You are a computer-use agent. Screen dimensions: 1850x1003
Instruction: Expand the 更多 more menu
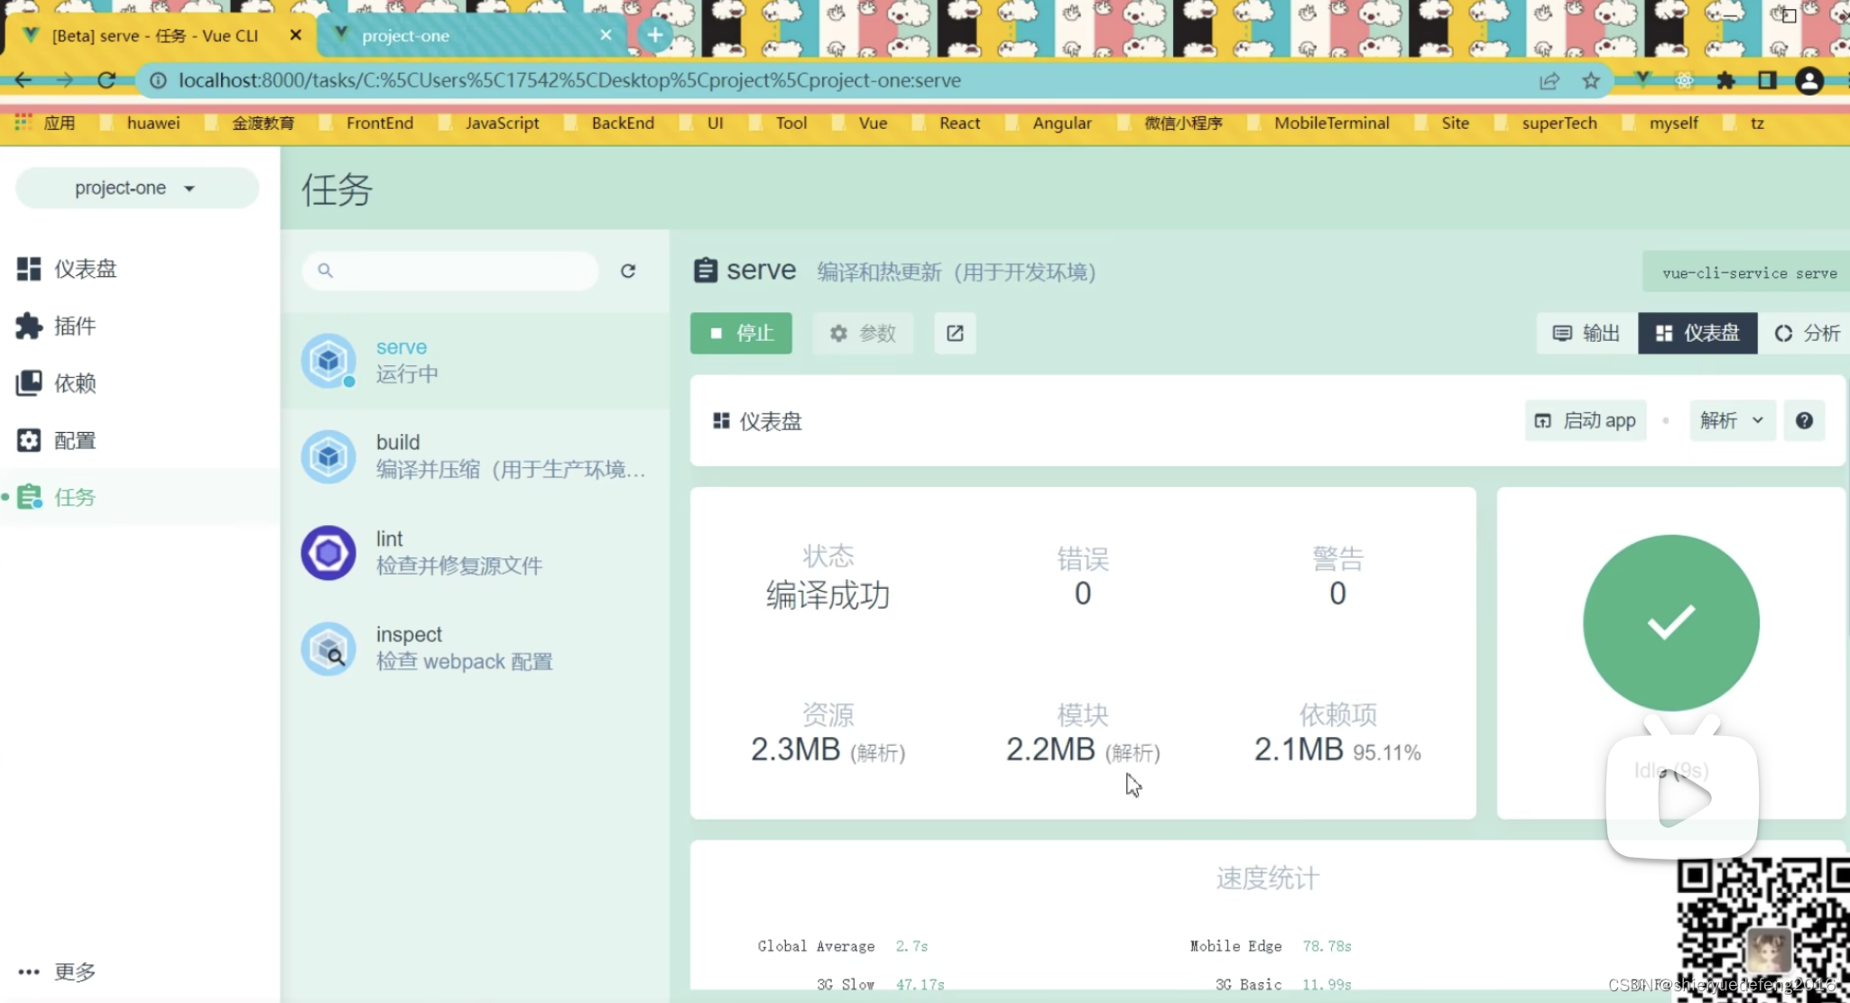click(x=58, y=971)
